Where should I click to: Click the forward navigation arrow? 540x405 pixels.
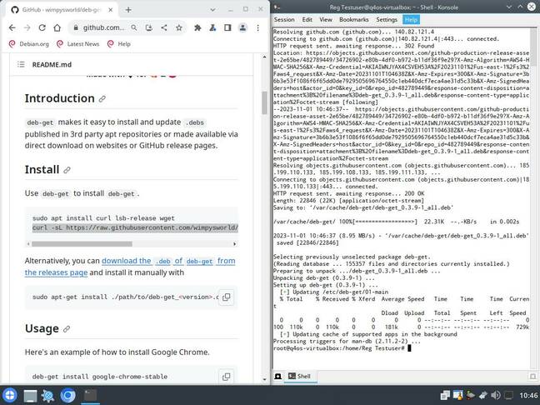(27, 27)
